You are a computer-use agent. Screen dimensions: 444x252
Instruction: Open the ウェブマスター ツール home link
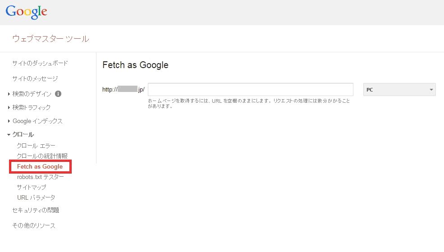coord(50,39)
